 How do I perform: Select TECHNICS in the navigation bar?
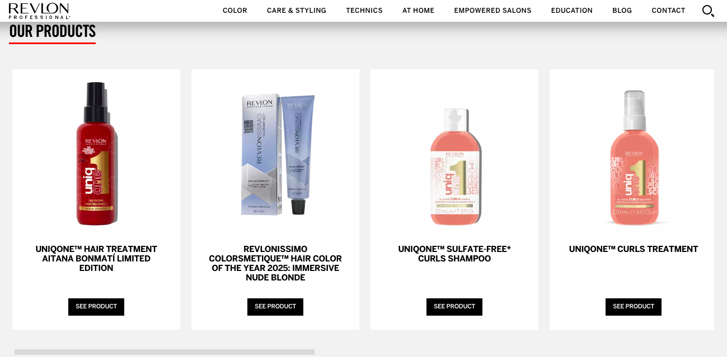[x=364, y=11]
